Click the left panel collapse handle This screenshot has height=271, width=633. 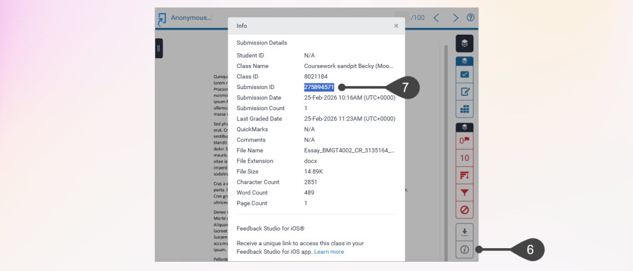point(158,48)
